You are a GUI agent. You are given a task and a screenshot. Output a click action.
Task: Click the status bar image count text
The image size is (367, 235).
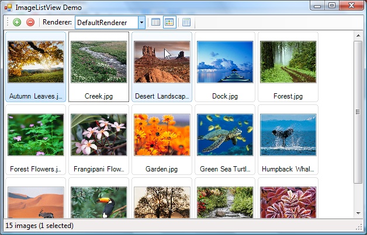point(39,226)
